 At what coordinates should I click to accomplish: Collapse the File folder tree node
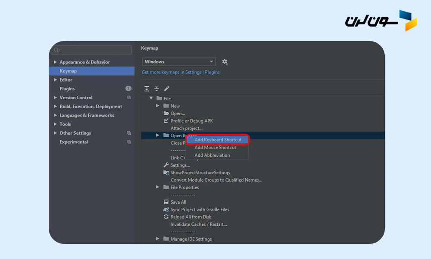[151, 98]
